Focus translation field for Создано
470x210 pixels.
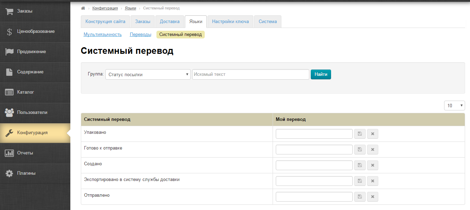(314, 165)
